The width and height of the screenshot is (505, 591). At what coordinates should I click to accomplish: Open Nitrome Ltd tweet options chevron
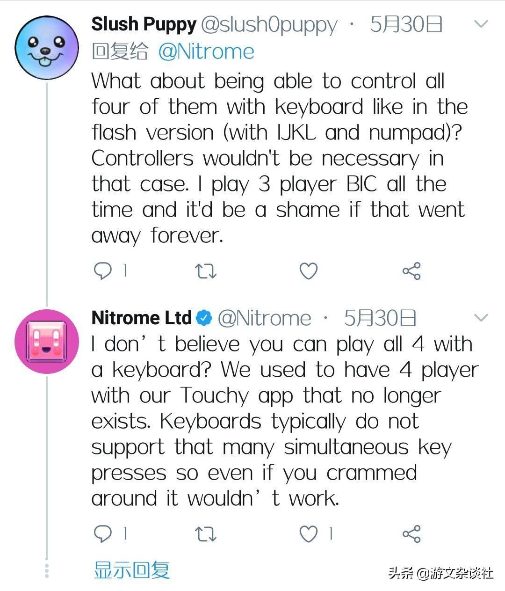point(481,318)
